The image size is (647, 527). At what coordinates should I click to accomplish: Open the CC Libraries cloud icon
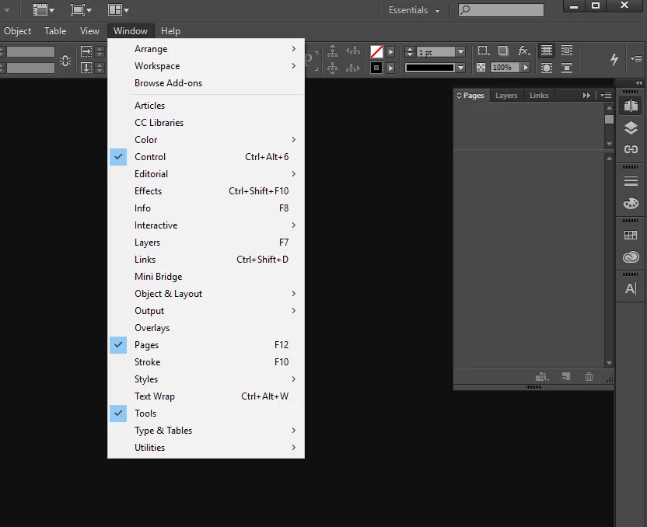tap(631, 257)
